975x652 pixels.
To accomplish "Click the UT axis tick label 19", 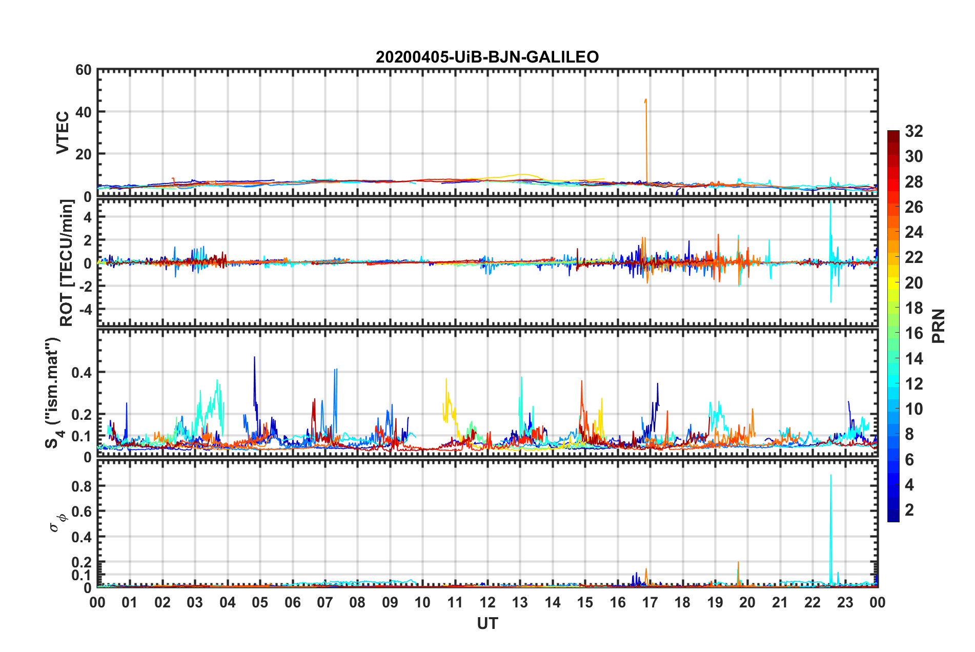I will click(x=715, y=602).
